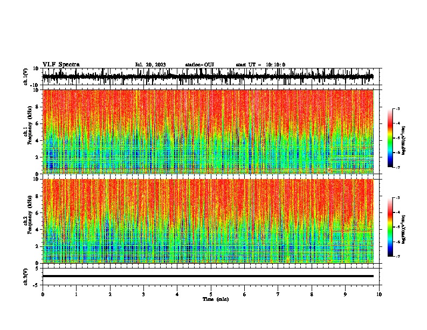The image size is (427, 330).
Task: Click the ch.1 spectrogram color bar
Action: 390,138
